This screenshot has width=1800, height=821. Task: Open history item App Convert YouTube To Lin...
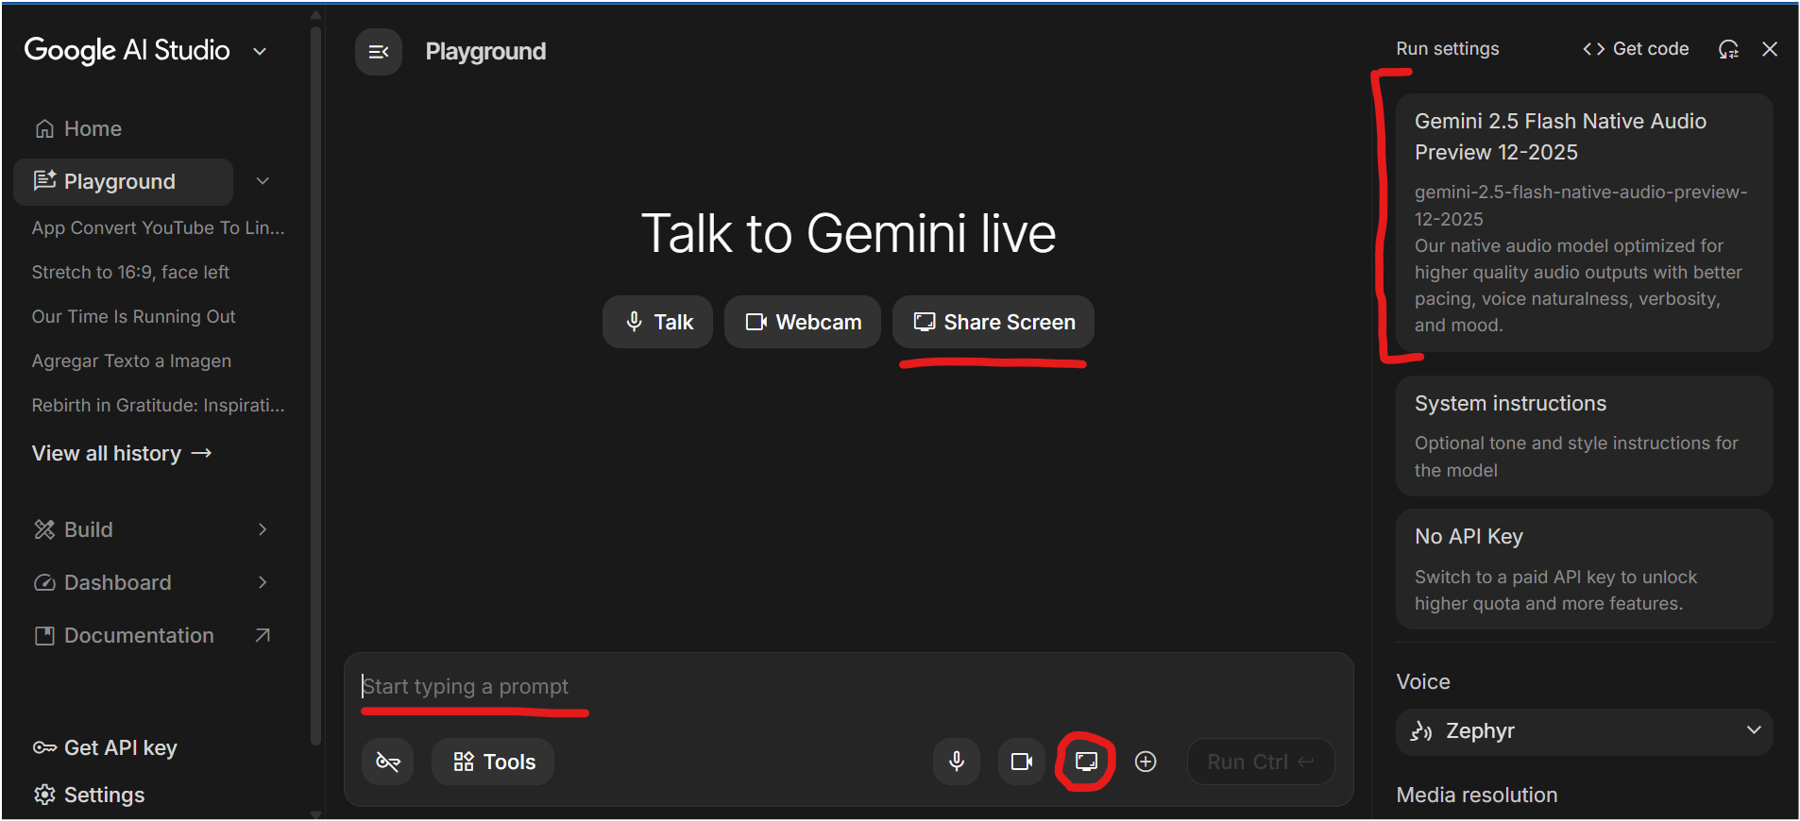[x=158, y=227]
